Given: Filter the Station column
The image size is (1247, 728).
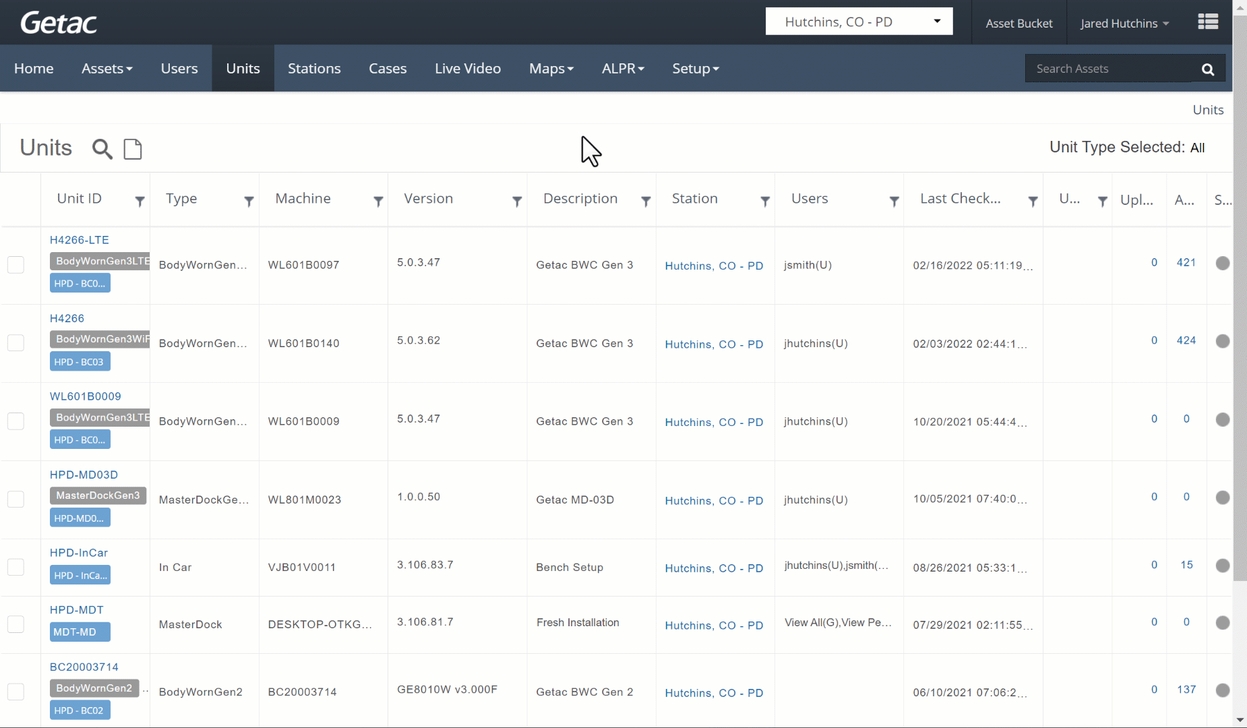Looking at the screenshot, I should pyautogui.click(x=765, y=201).
